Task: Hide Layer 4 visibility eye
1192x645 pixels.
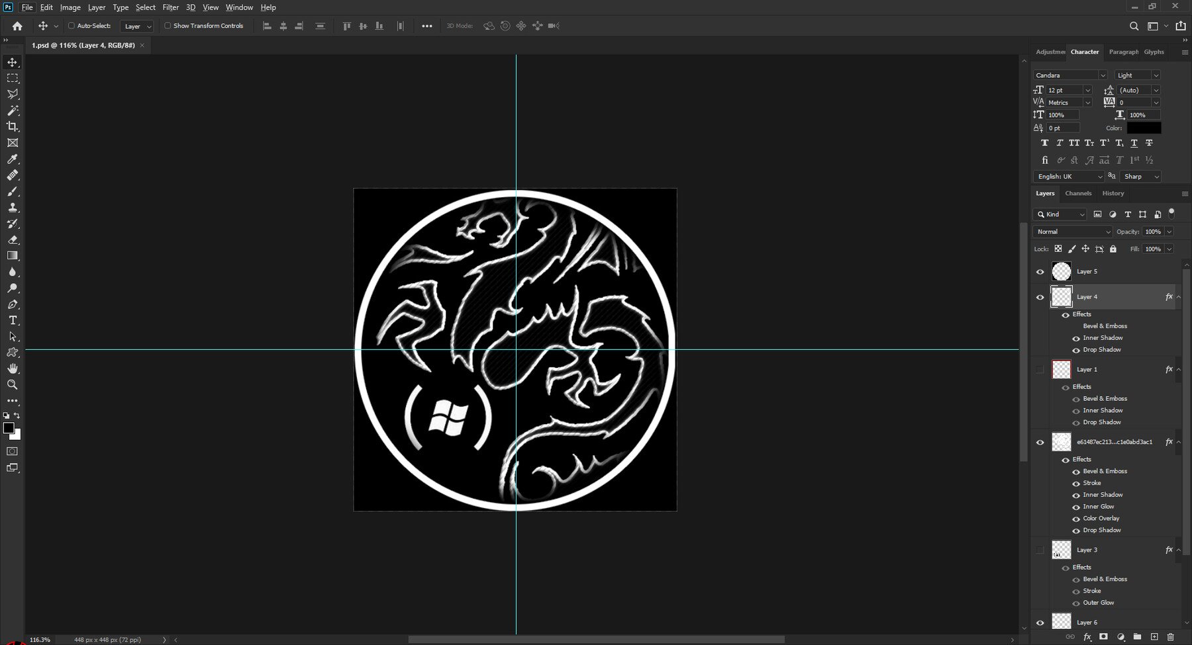Action: tap(1040, 297)
